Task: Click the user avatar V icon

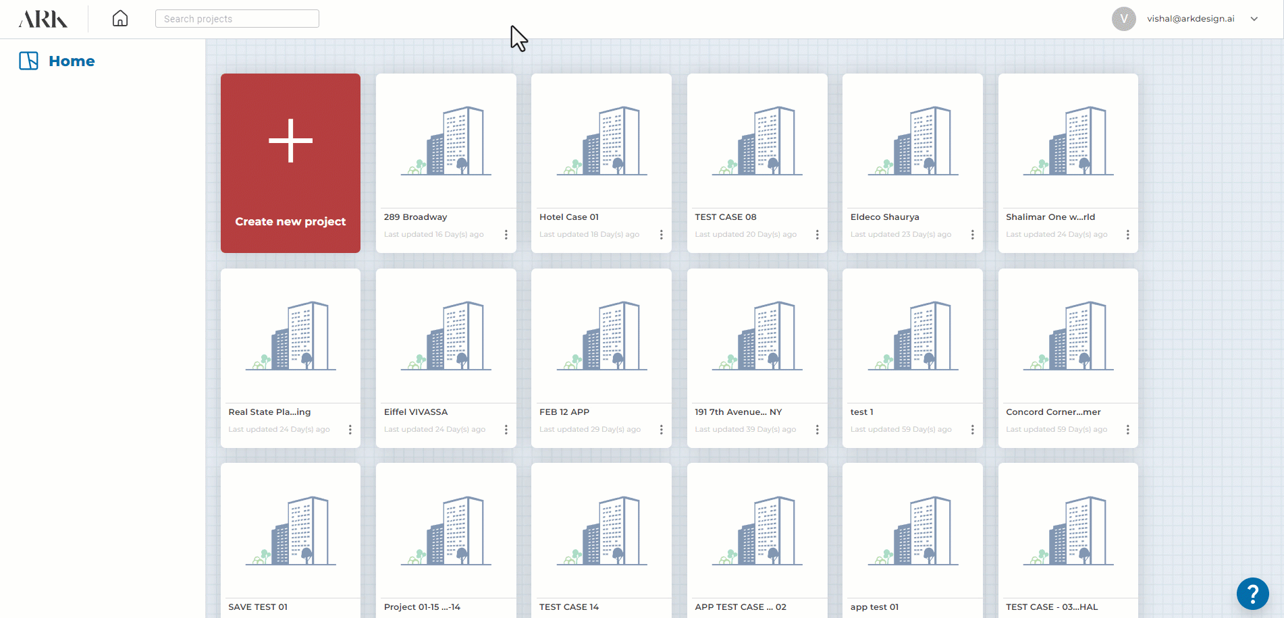Action: point(1123,19)
